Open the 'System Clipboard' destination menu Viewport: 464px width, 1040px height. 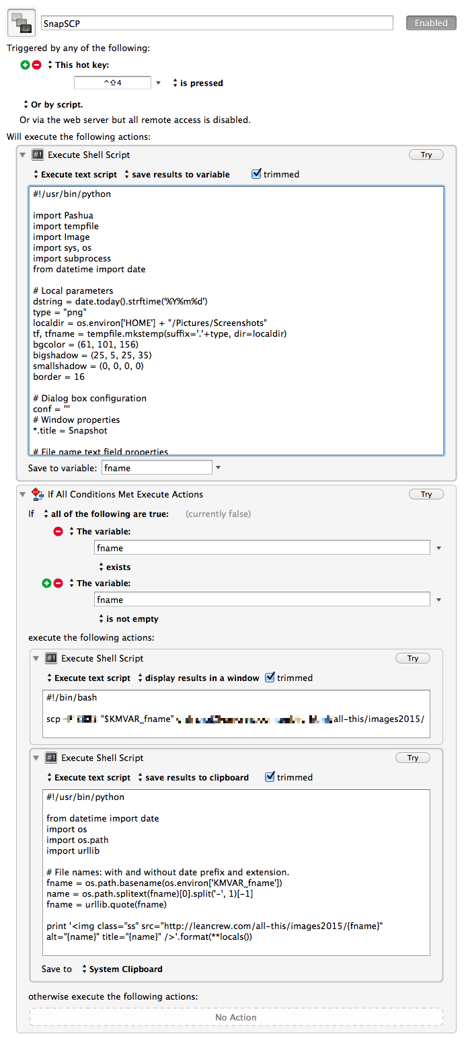click(x=122, y=969)
